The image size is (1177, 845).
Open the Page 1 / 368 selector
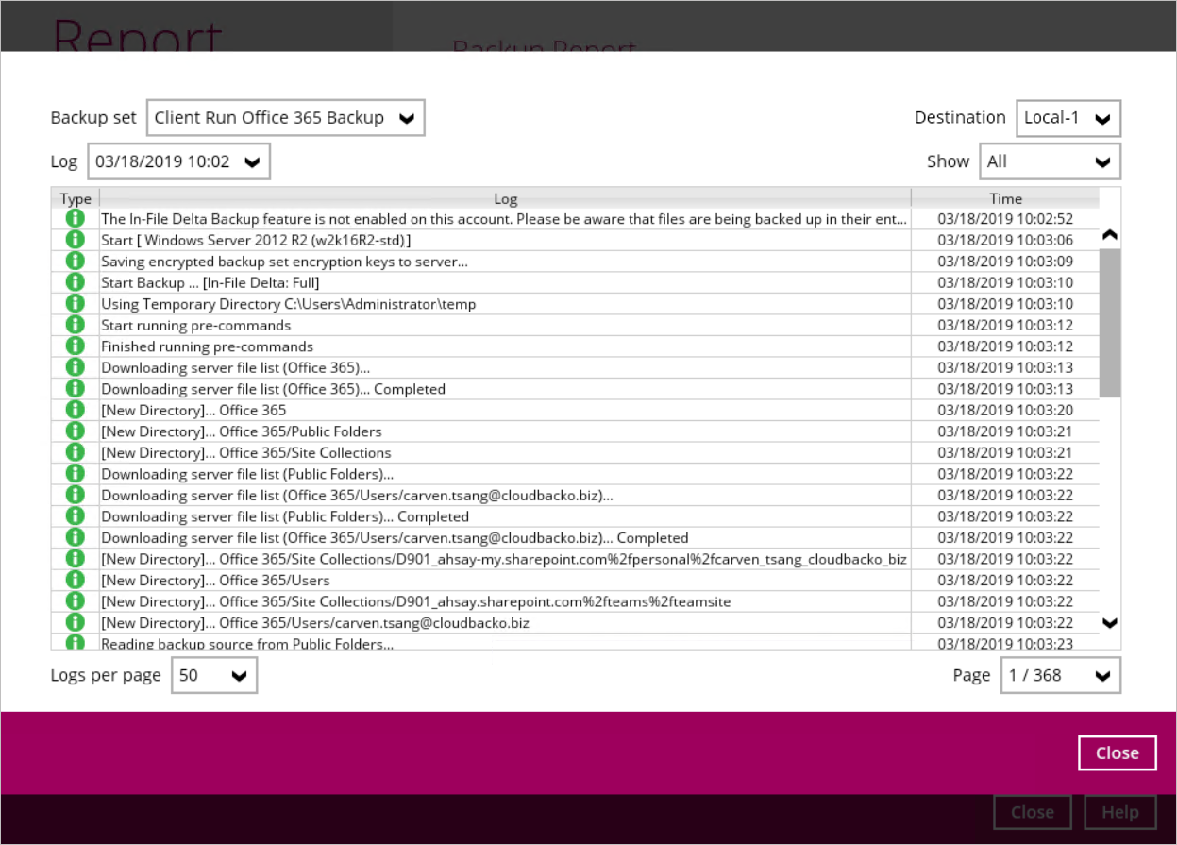1060,675
